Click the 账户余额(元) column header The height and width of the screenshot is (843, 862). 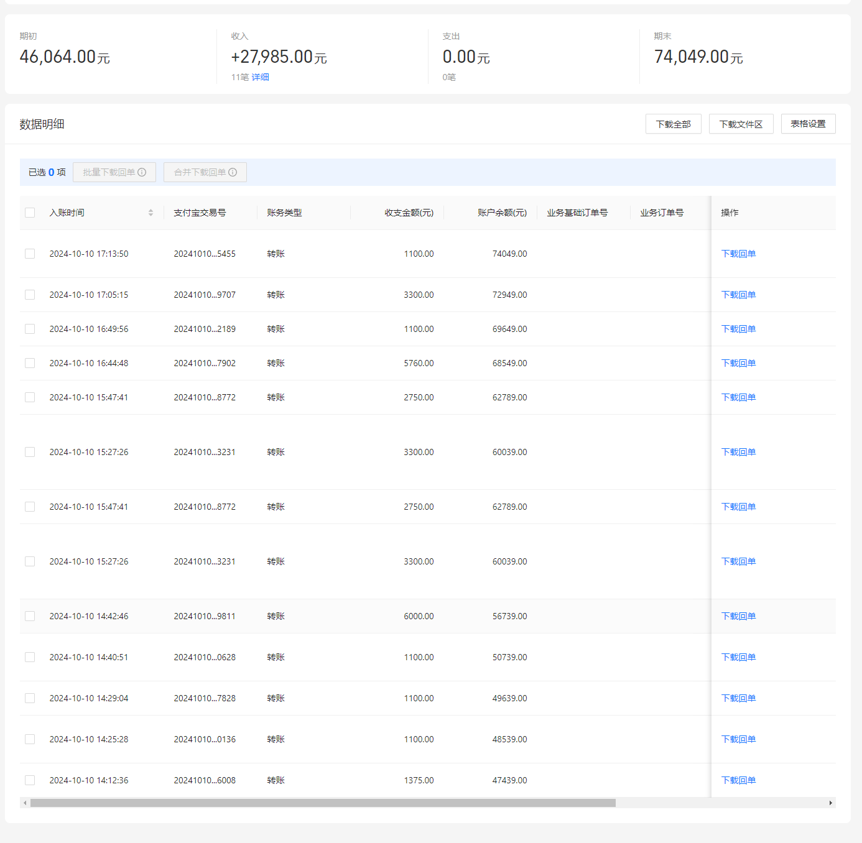click(x=502, y=213)
